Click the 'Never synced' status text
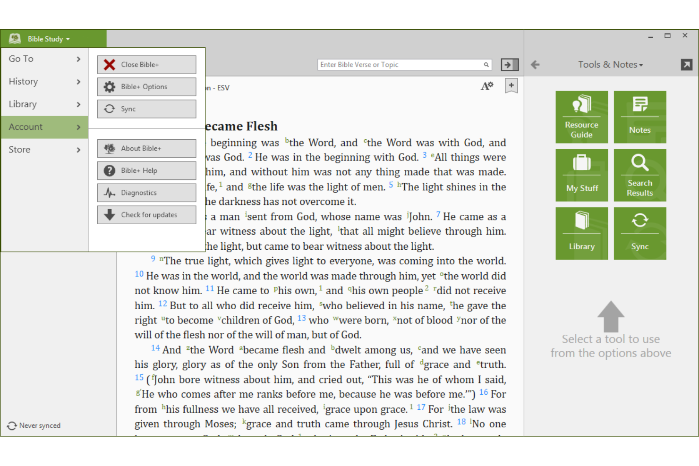 point(40,426)
